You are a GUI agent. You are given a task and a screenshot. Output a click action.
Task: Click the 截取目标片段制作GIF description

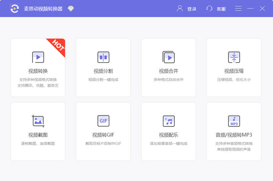pos(103,144)
